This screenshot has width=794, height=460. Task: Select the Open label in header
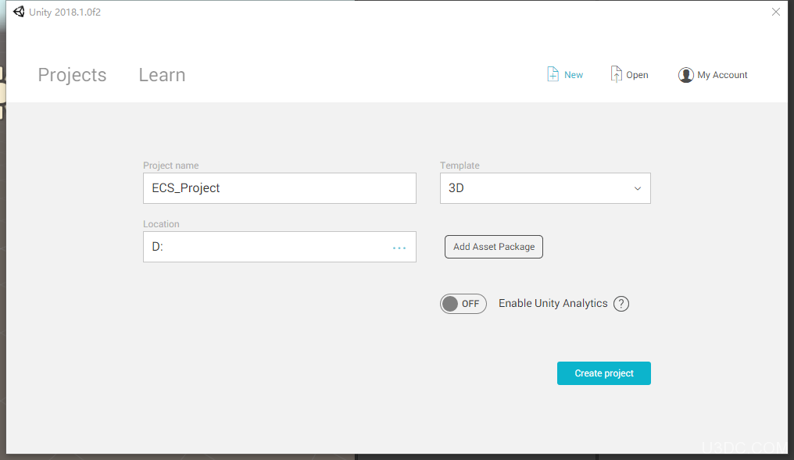click(637, 75)
